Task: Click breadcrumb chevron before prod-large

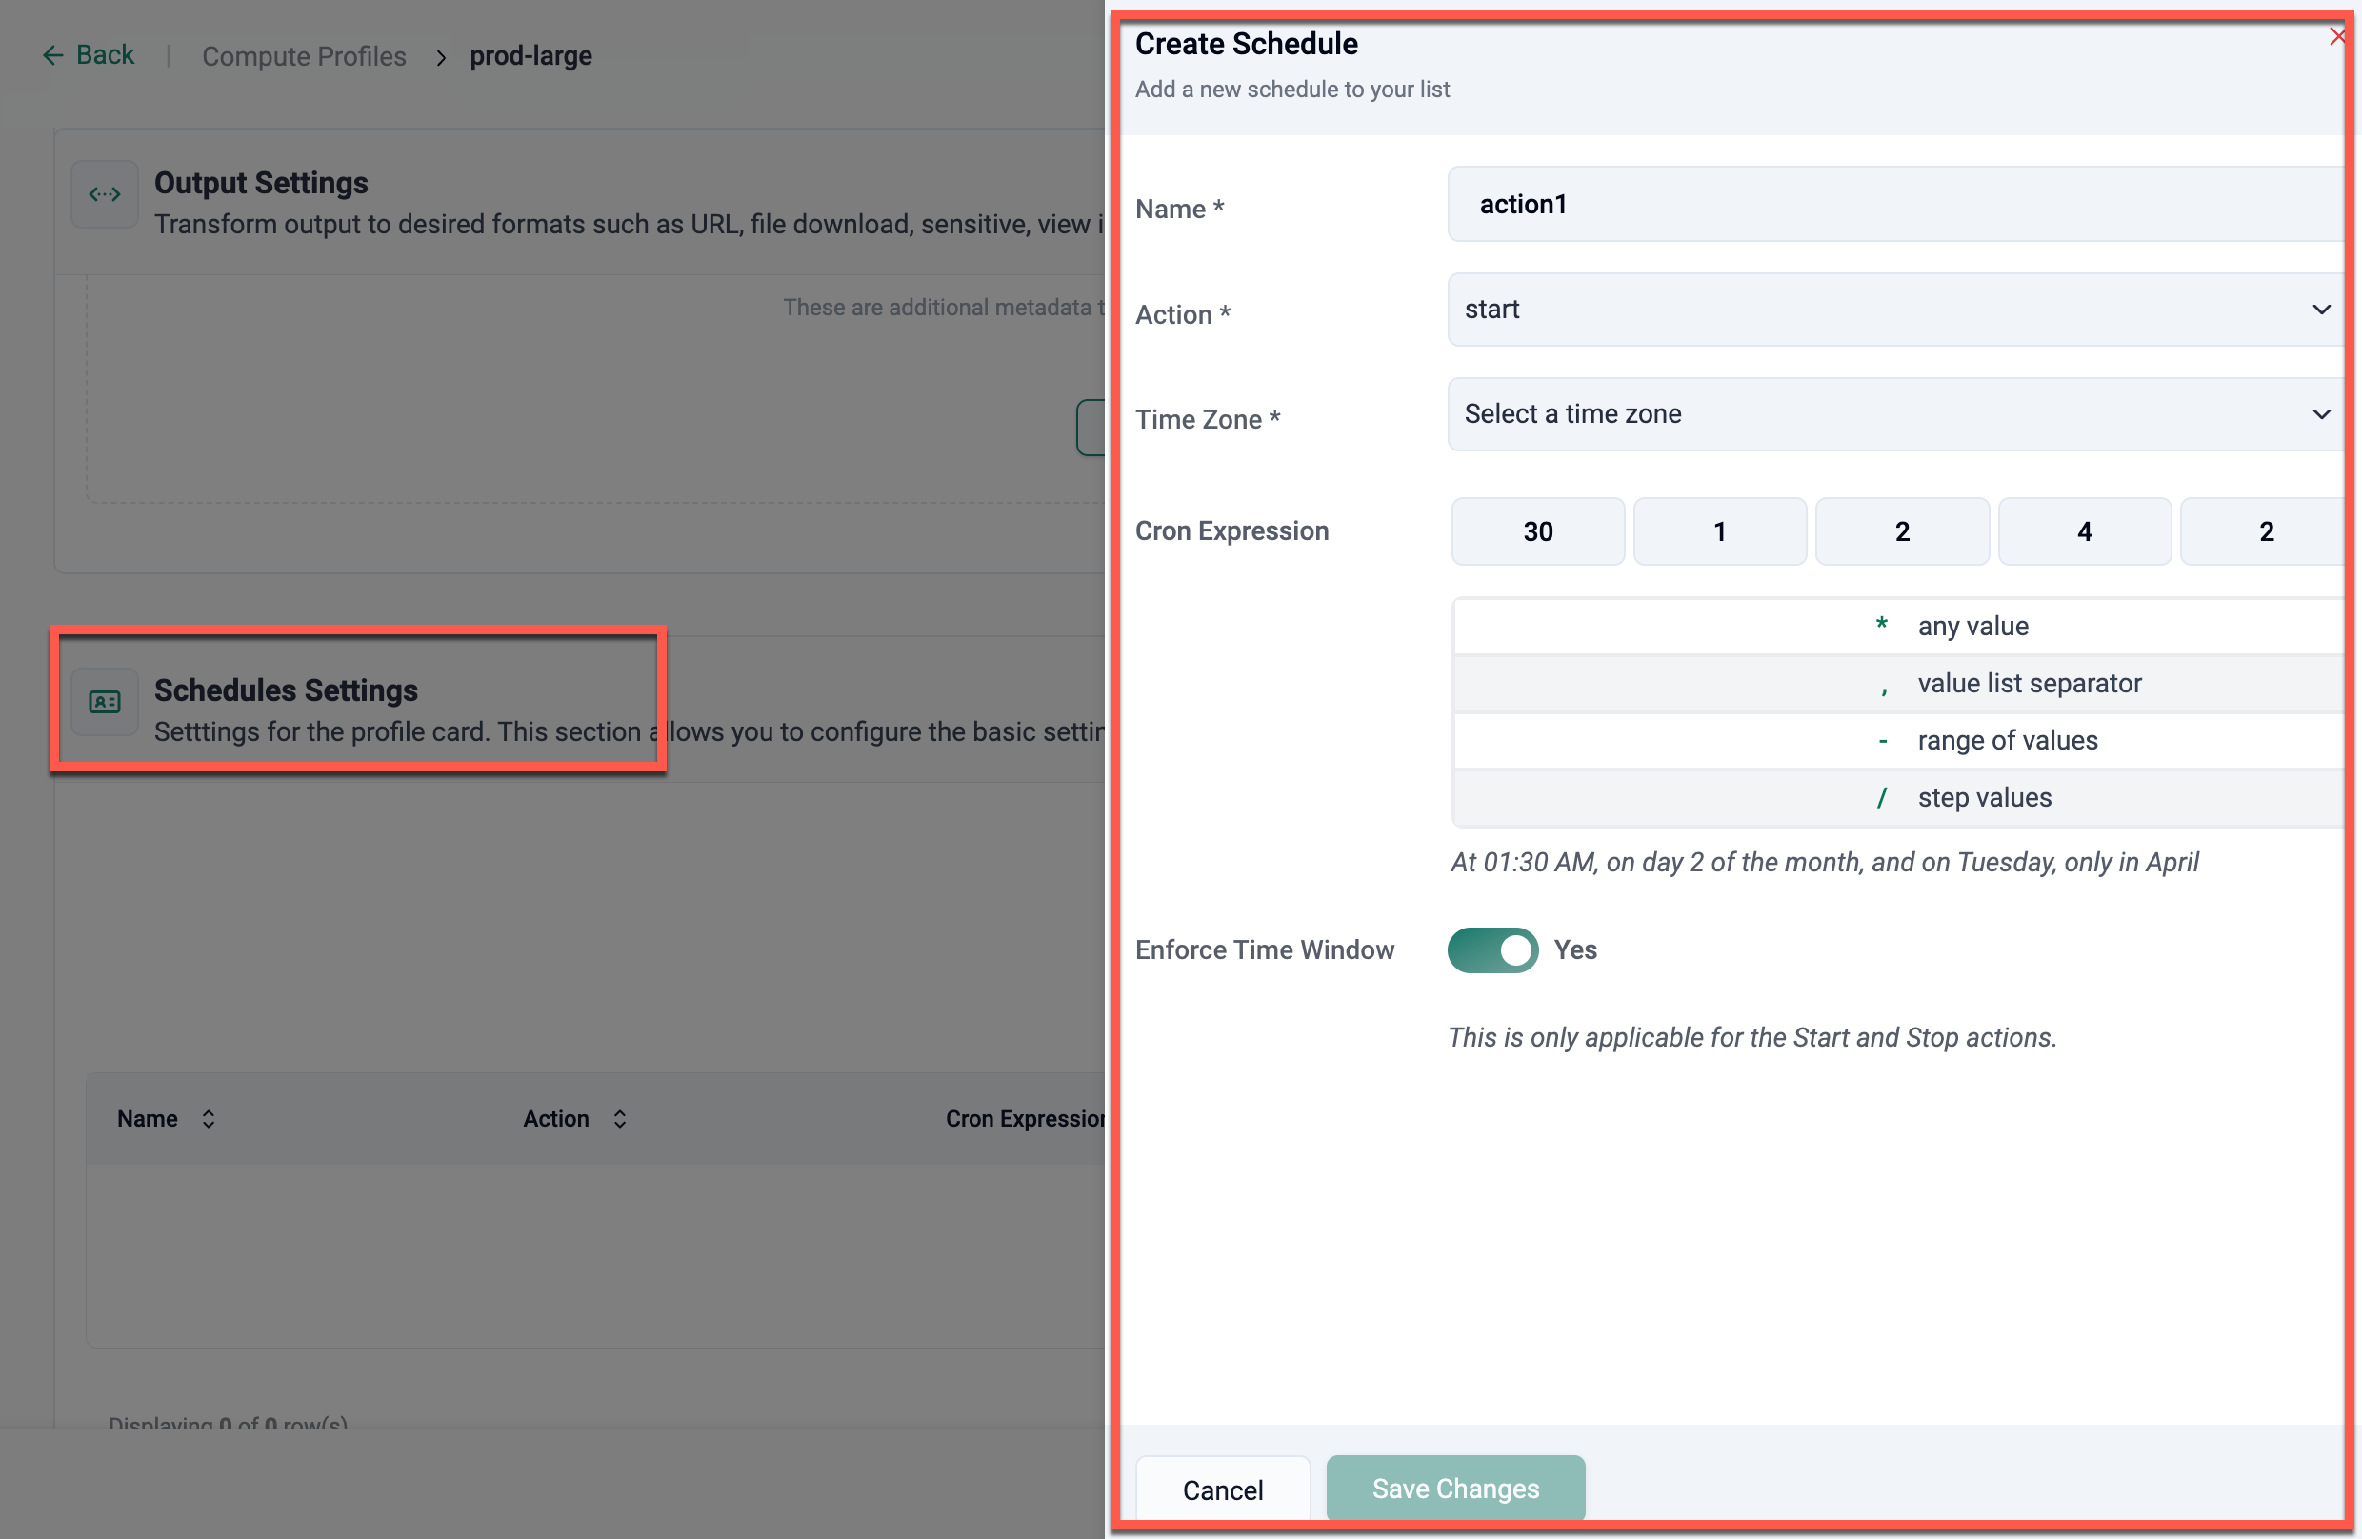Action: (x=441, y=57)
